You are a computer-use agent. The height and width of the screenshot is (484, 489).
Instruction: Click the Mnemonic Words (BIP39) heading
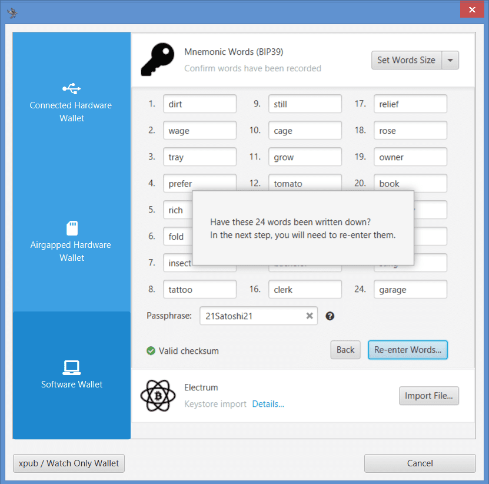point(234,52)
